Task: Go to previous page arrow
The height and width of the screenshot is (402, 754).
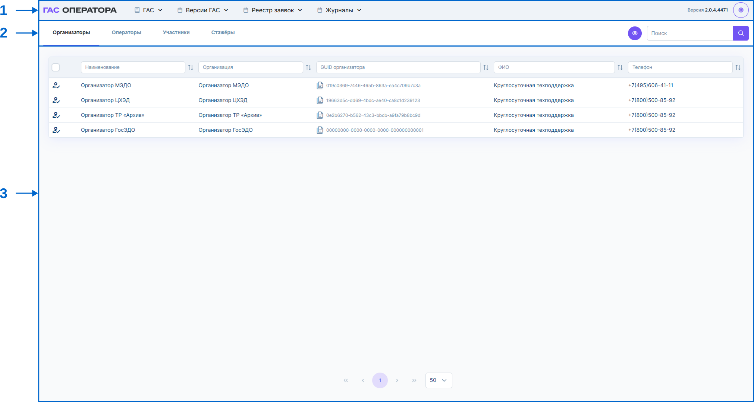Action: pos(363,380)
